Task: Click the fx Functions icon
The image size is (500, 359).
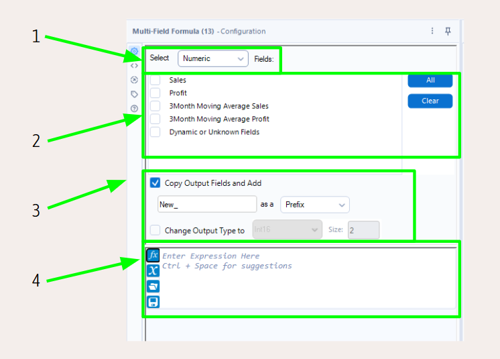Action: [153, 255]
